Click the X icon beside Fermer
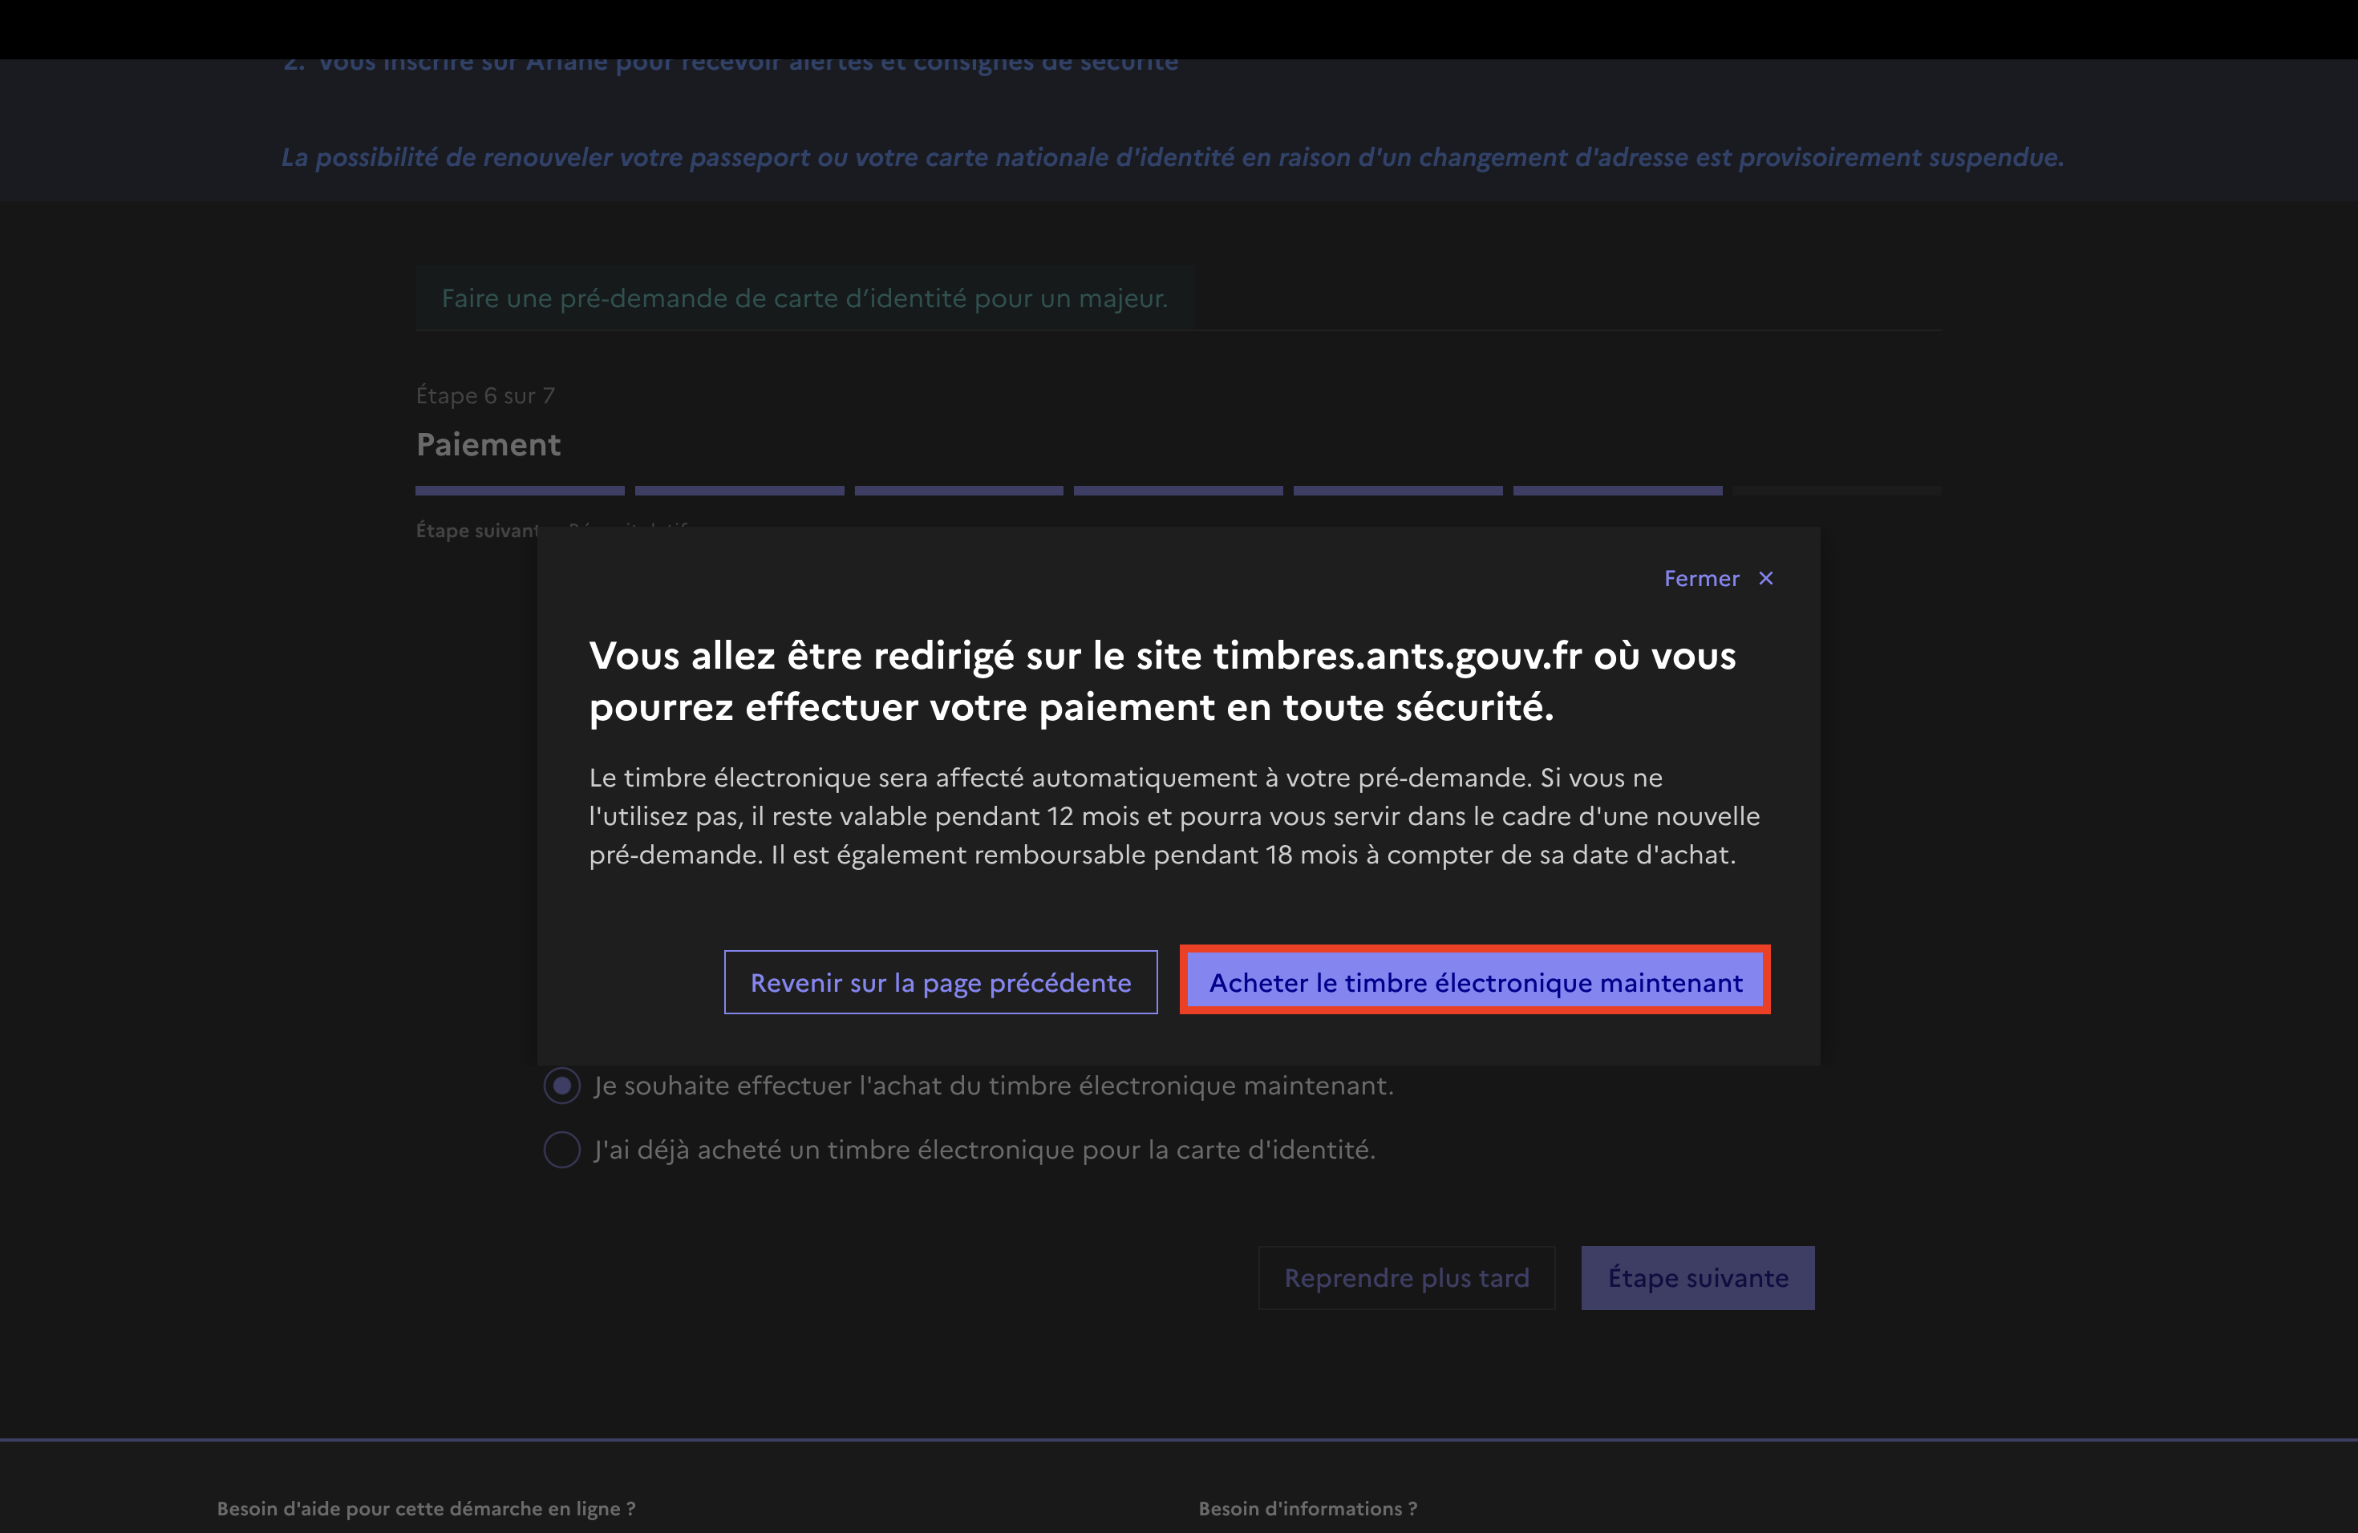 coord(1765,578)
